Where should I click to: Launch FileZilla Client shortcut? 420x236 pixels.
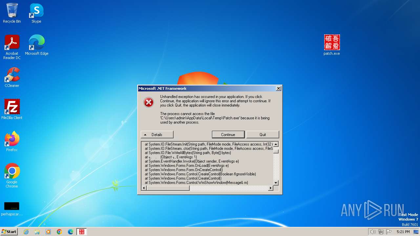[12, 109]
